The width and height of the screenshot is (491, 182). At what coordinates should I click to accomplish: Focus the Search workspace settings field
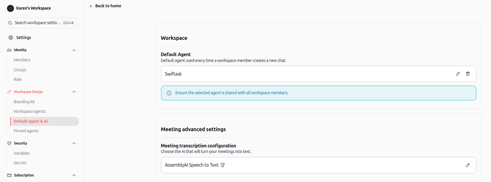pyautogui.click(x=42, y=23)
